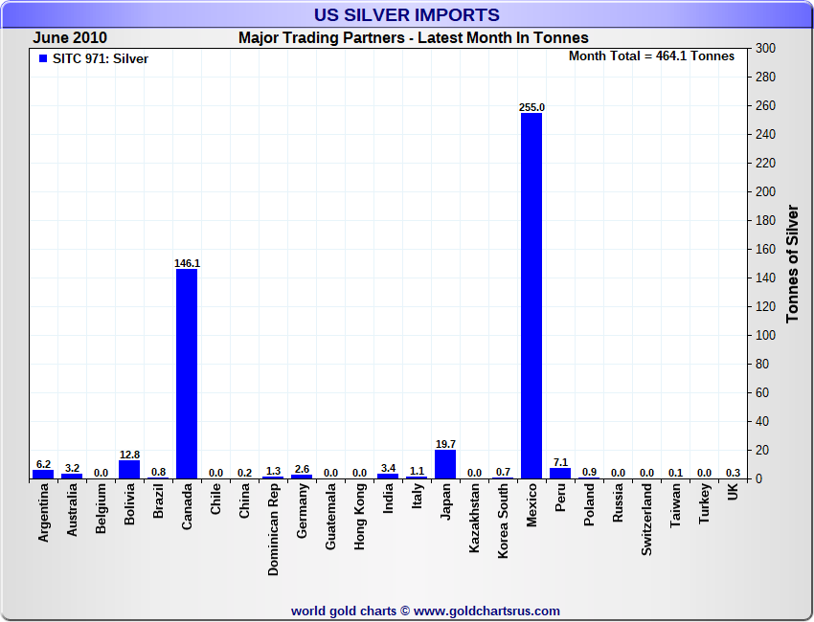The height and width of the screenshot is (622, 814).
Task: Click the SITC 971: Silver legend text
Action: point(101,58)
